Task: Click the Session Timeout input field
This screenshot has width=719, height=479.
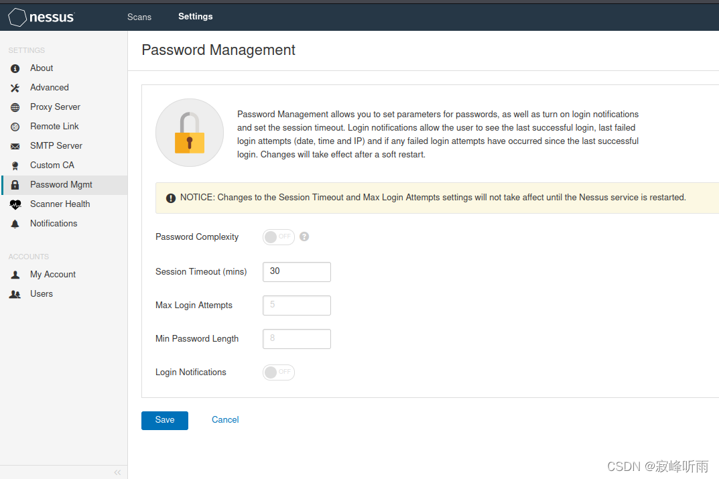Action: point(297,272)
